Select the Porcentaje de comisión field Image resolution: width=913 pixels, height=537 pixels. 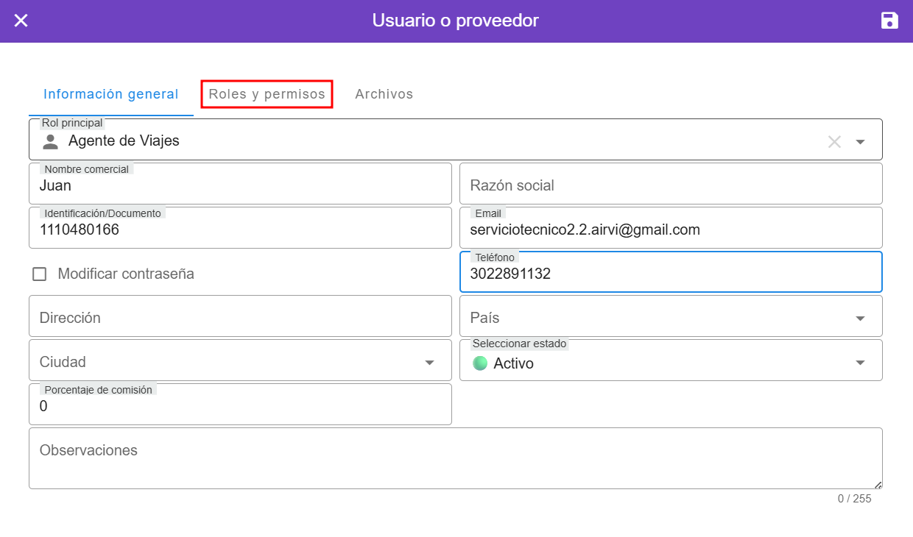(x=239, y=406)
